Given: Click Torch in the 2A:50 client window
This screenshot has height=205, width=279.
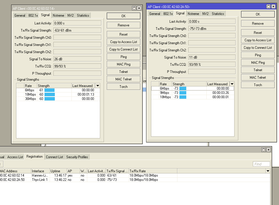Looking at the screenshot, I should 258,85.
